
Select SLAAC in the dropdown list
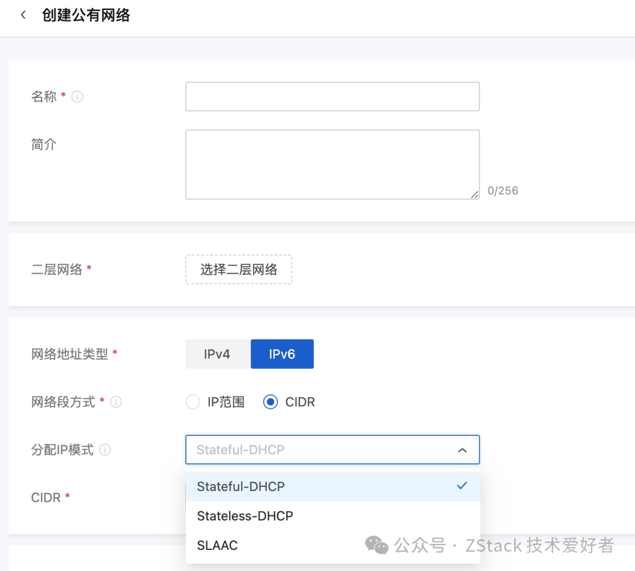(218, 545)
